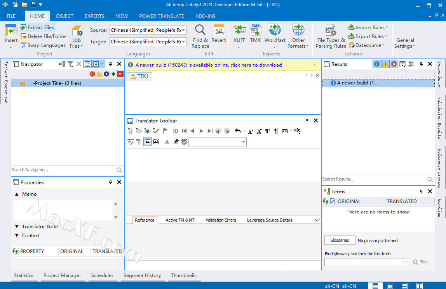446x289 pixels.
Task: Switch to the POWER TRANSLATE ribbon tab
Action: pyautogui.click(x=161, y=16)
